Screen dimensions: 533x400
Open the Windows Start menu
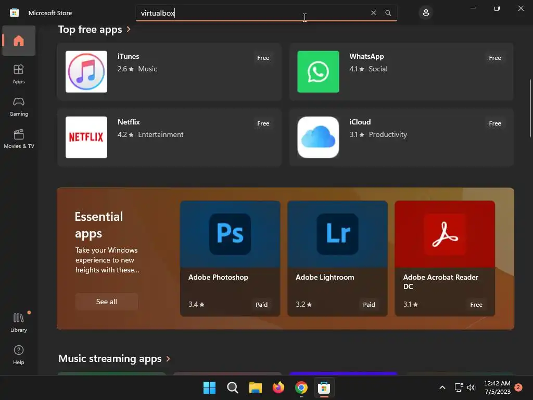pos(209,387)
